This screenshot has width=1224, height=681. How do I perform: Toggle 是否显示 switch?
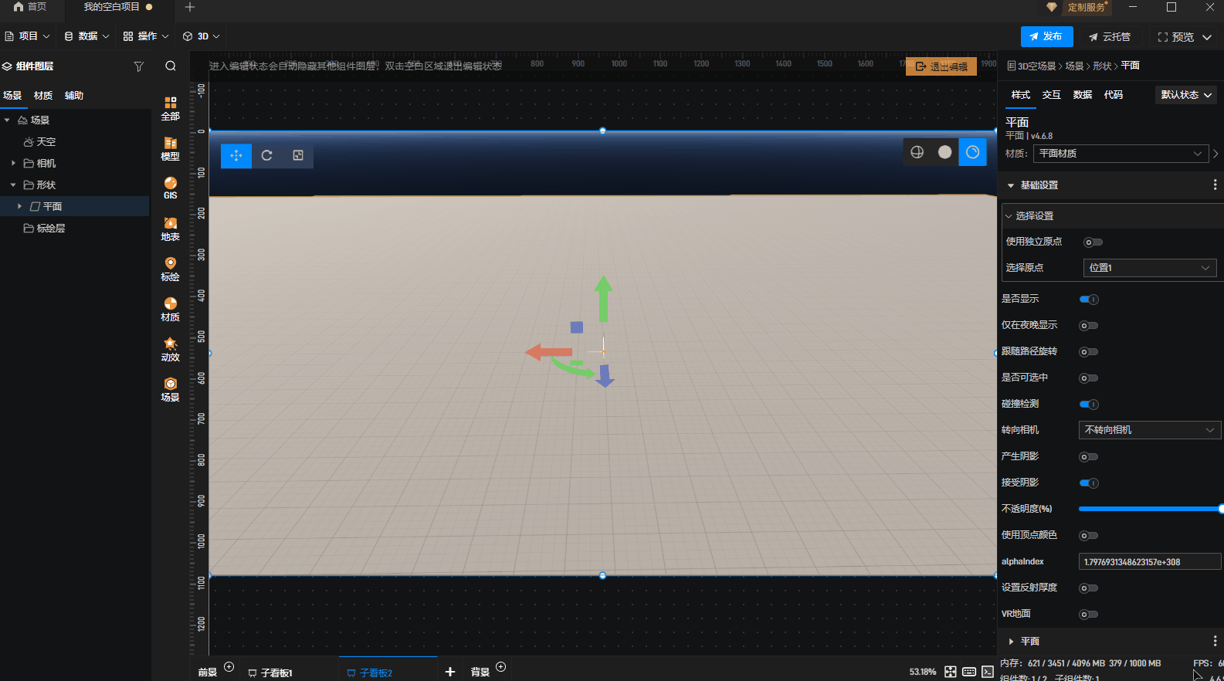click(1089, 300)
